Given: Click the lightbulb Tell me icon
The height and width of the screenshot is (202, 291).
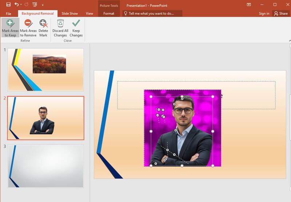Looking at the screenshot, I should 125,13.
